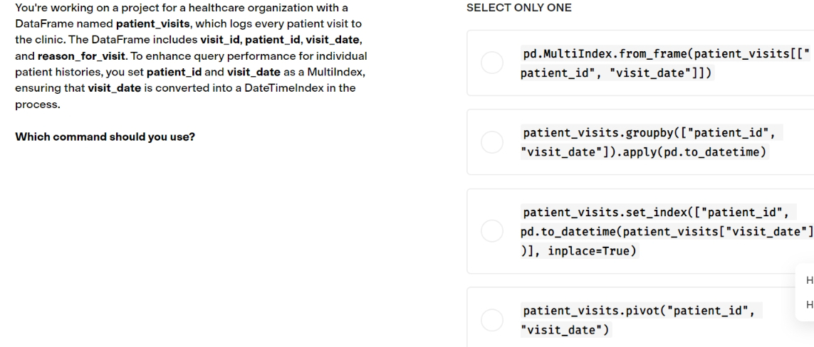Click the 'Which command should you use?' prompt
Image resolution: width=814 pixels, height=347 pixels.
point(105,137)
